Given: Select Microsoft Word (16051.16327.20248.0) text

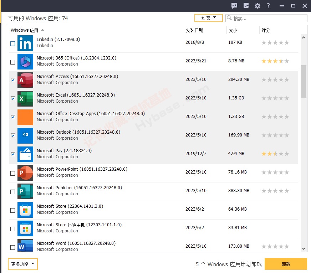Looking at the screenshot, I should coord(76,243).
